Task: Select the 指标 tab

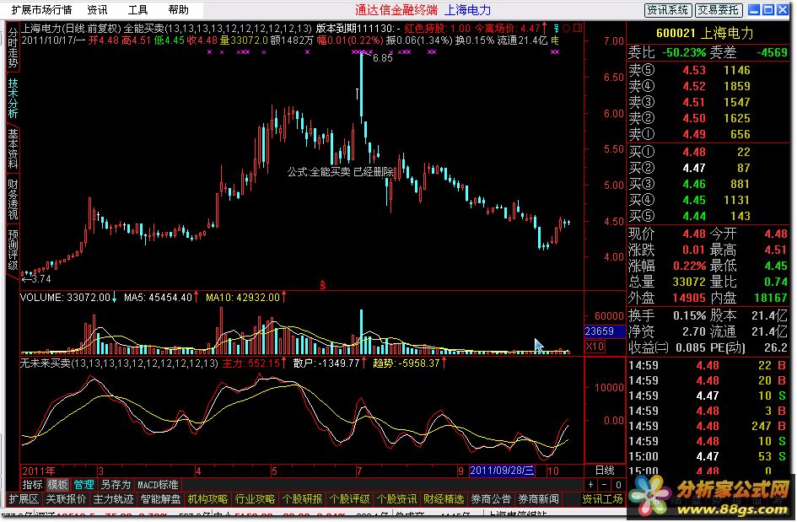Action: pos(32,485)
